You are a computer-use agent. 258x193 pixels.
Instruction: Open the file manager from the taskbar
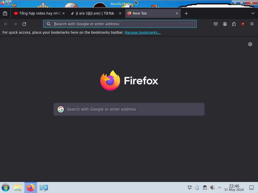tap(18, 187)
